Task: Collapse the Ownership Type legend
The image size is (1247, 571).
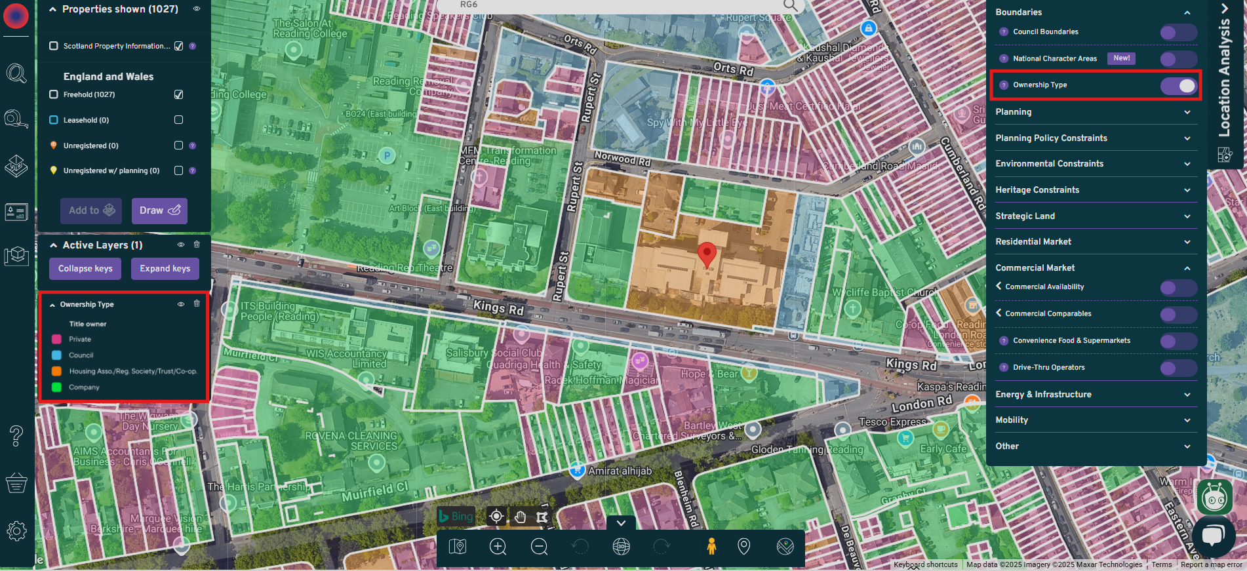Action: tap(52, 305)
